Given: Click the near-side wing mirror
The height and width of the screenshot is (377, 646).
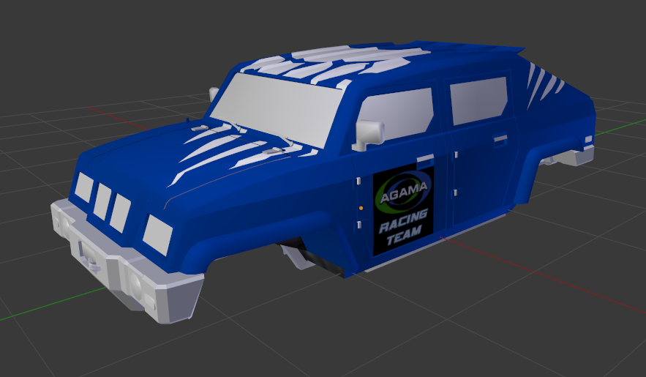Looking at the screenshot, I should point(368,134).
